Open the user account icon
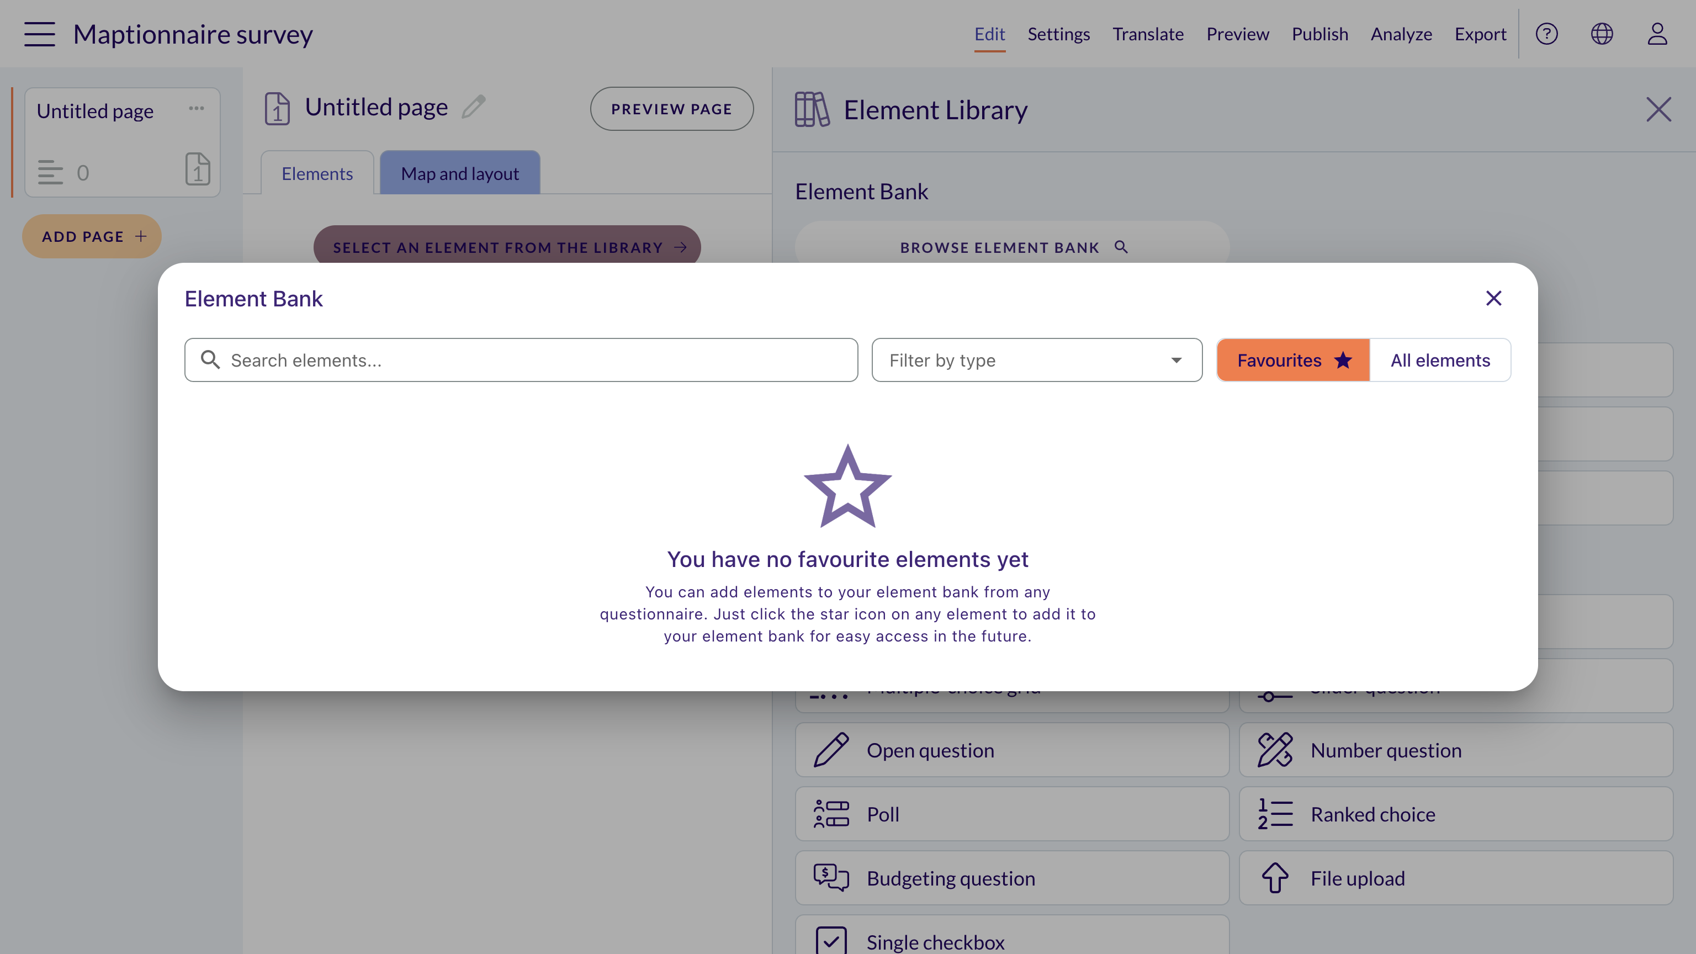The width and height of the screenshot is (1696, 954). [x=1657, y=34]
